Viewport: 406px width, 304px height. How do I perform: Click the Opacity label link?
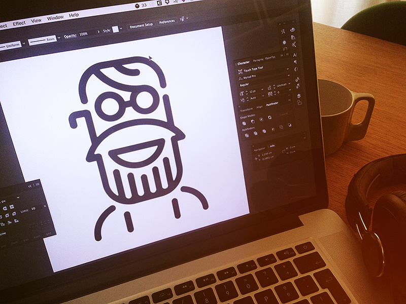click(70, 35)
